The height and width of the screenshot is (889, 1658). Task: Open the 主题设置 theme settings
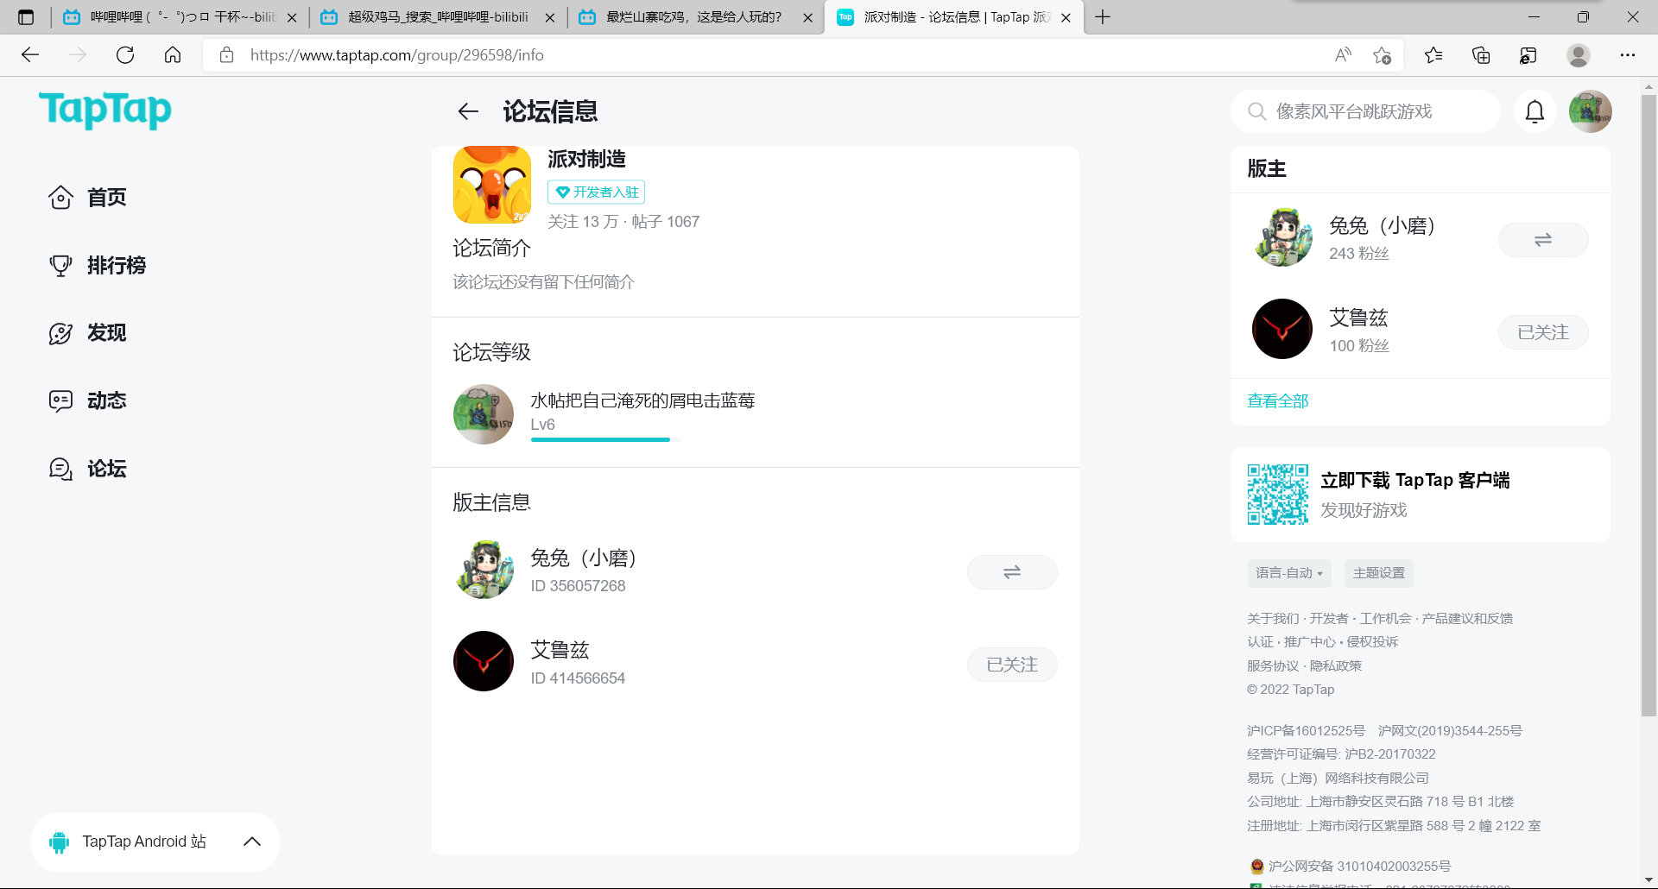coord(1379,573)
